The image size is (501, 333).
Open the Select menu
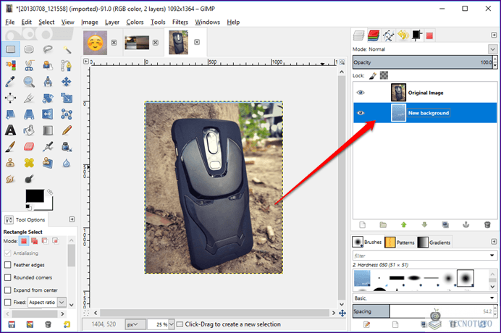tap(46, 22)
